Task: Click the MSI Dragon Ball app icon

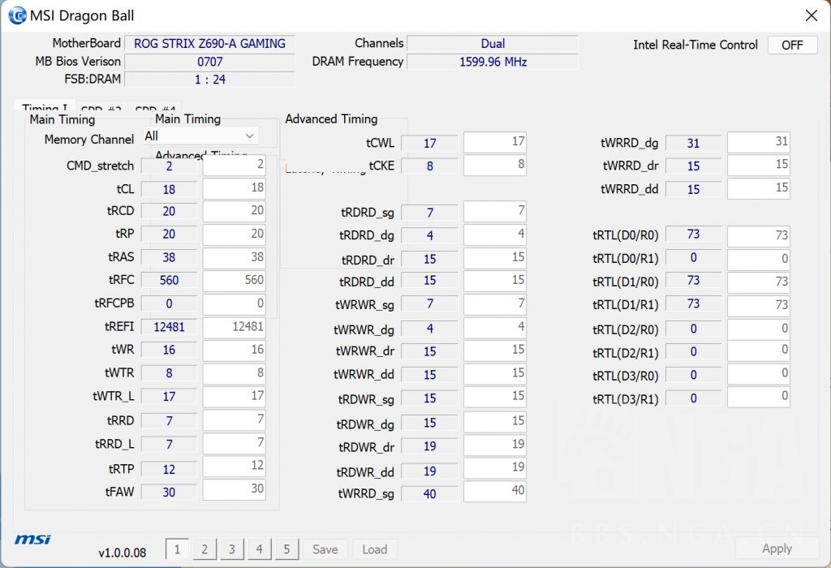Action: [16, 15]
